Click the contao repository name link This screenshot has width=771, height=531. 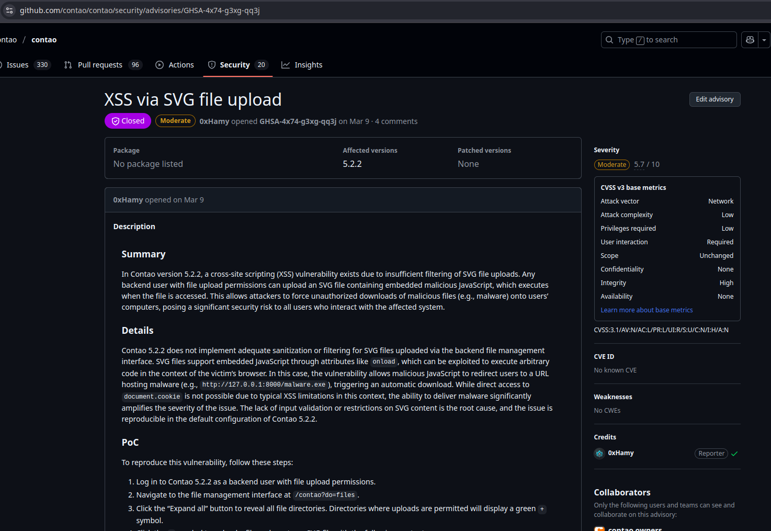click(44, 40)
